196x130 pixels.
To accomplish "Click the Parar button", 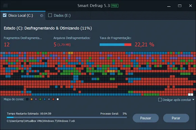I will [x=176, y=118].
